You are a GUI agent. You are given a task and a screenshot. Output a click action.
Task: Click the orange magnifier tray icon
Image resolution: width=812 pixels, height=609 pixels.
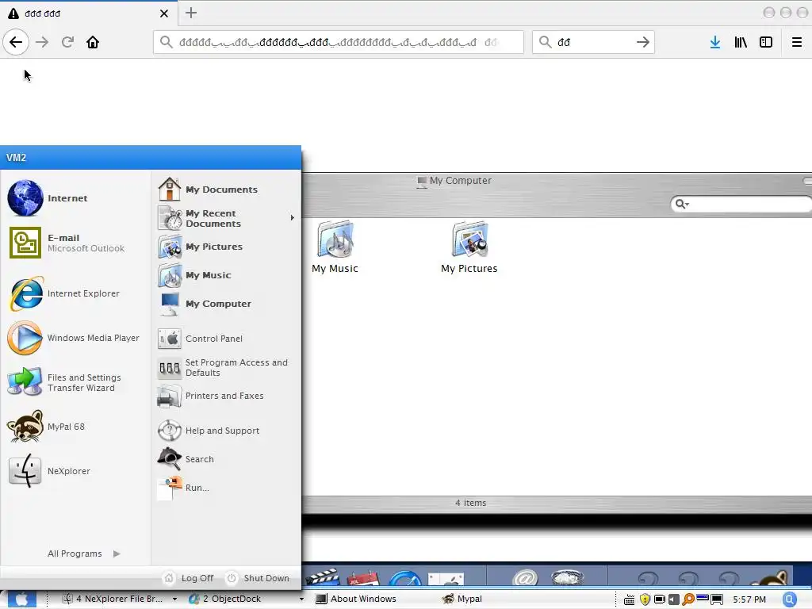[688, 599]
